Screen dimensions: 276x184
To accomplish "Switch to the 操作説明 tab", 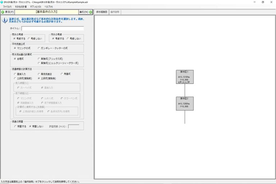I will coord(115,12).
